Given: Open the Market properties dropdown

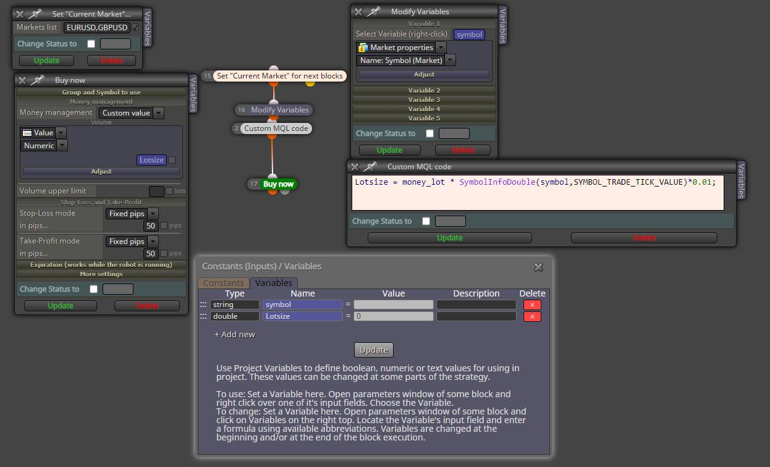Looking at the screenshot, I should [x=440, y=48].
